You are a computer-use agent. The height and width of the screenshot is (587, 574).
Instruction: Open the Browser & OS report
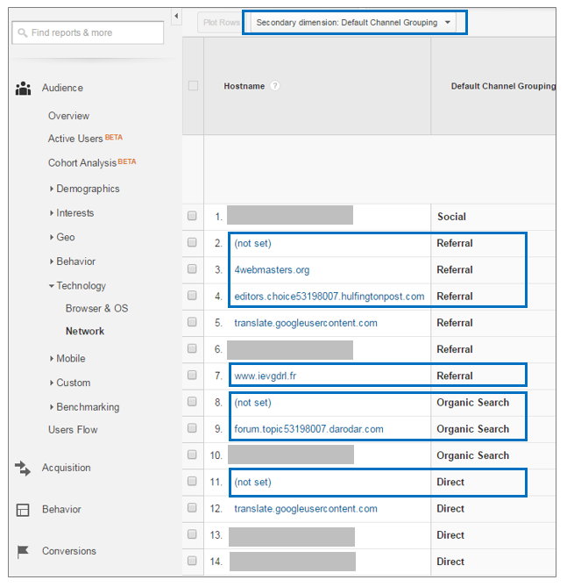point(97,309)
